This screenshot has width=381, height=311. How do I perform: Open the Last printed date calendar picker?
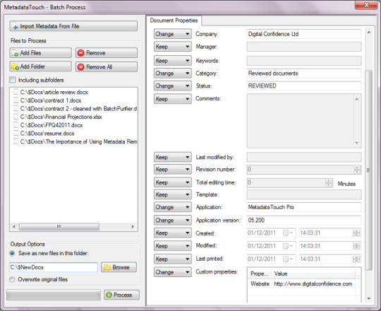coord(288,259)
